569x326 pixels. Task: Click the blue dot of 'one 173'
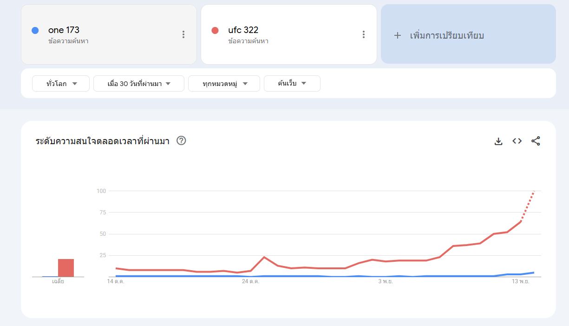click(35, 30)
